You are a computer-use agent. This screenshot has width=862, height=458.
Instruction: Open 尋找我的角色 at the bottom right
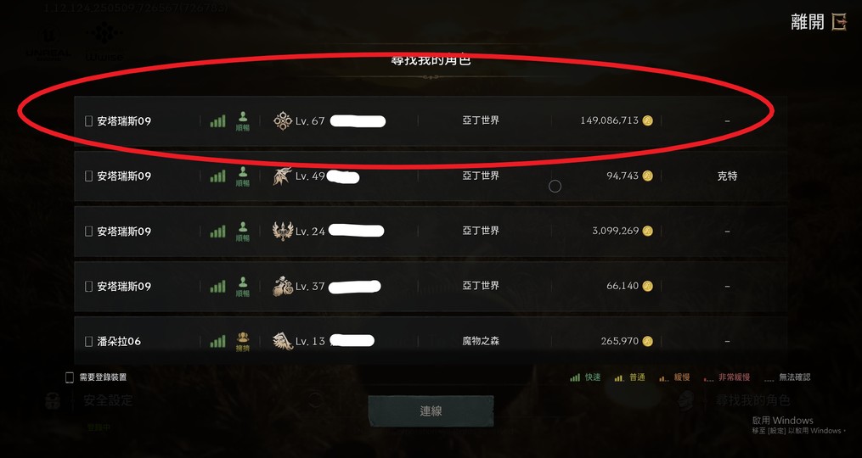[x=752, y=400]
